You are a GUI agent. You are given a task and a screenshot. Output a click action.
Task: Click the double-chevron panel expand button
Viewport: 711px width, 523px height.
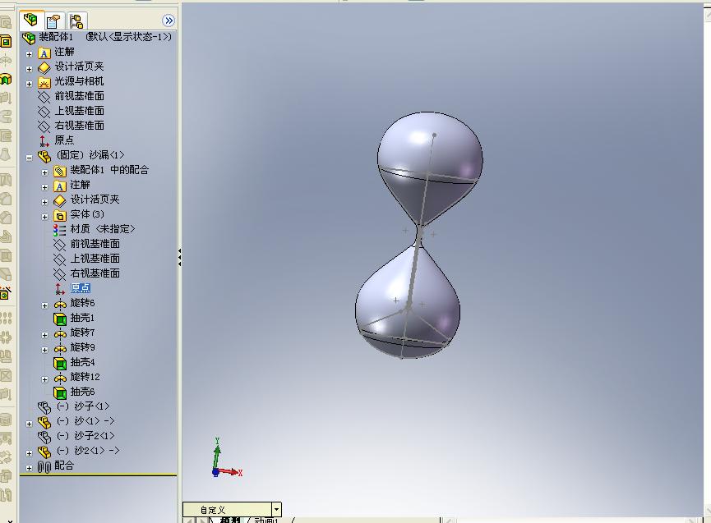click(169, 21)
